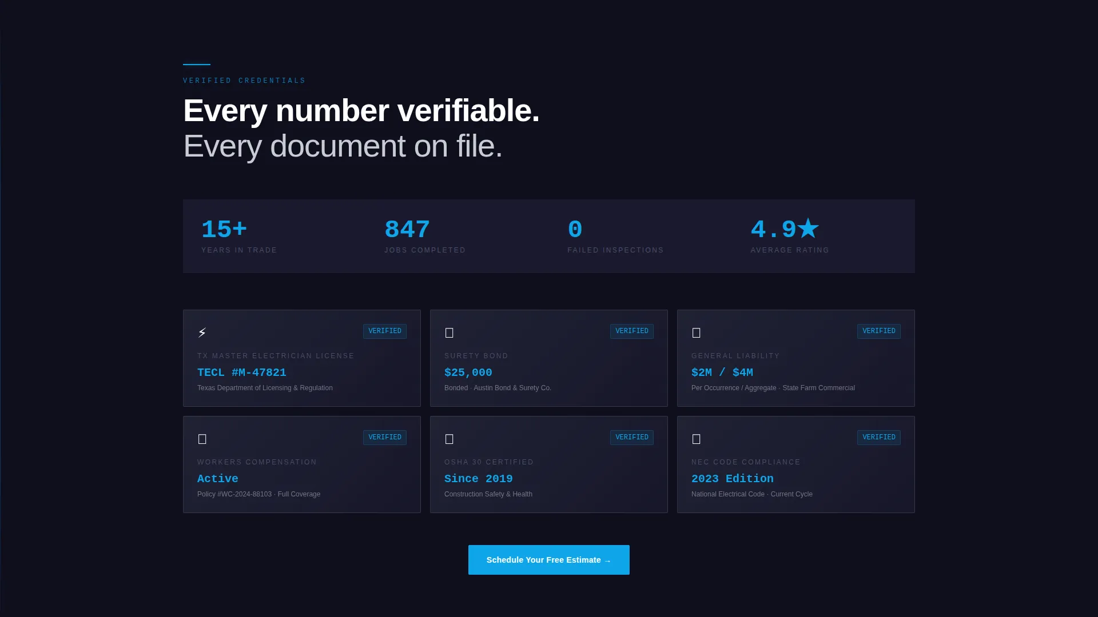1098x617 pixels.
Task: Click the Since 2019 OSHA value
Action: [479, 479]
